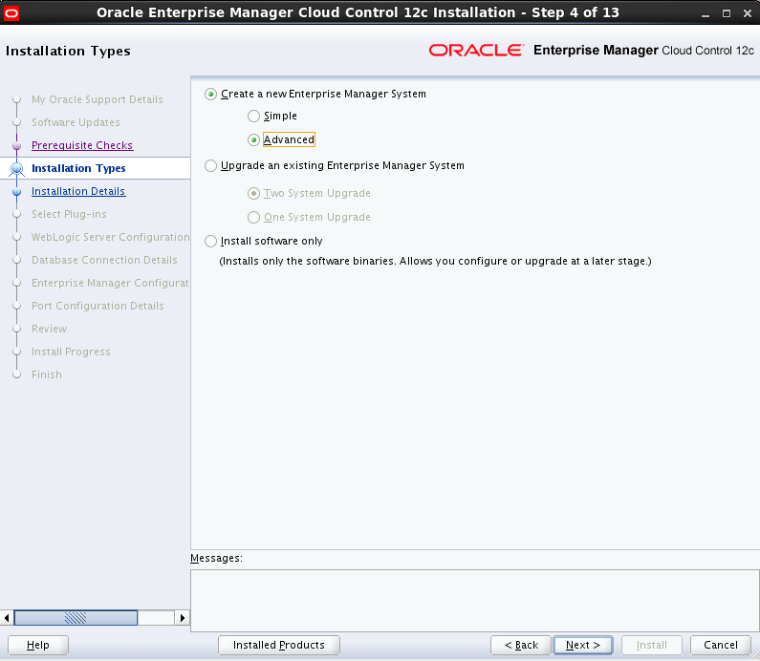Click Software Updates step label
760x661 pixels.
pyautogui.click(x=76, y=122)
